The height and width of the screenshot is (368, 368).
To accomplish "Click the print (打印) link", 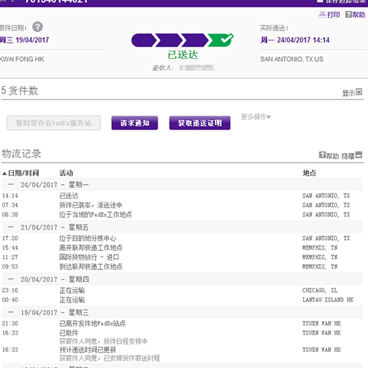I will 329,15.
